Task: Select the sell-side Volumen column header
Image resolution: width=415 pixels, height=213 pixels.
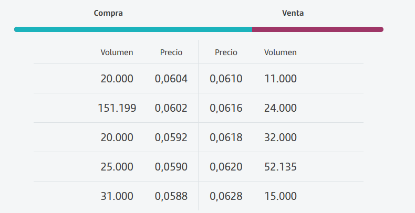Action: tap(281, 52)
